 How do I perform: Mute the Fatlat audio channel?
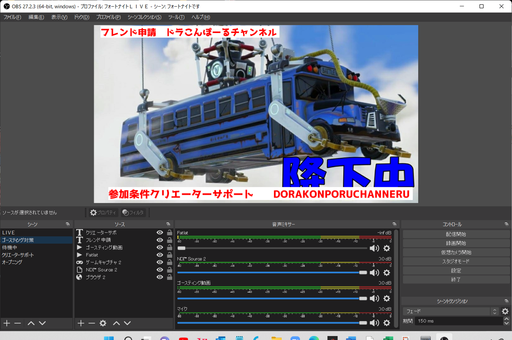(x=374, y=248)
